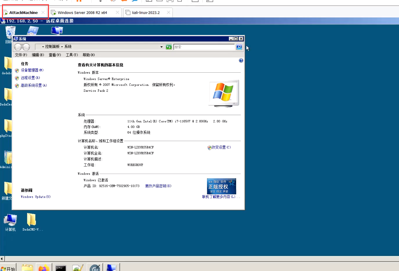Click the green refresh button beside address bar

click(169, 47)
